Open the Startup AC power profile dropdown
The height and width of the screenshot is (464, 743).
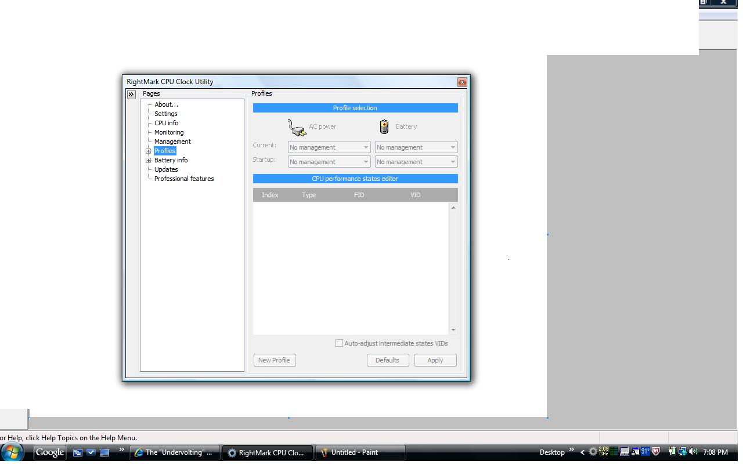click(x=329, y=162)
